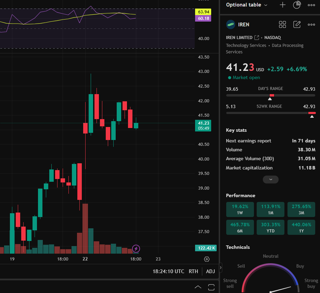The height and width of the screenshot is (293, 320).
Task: Open chart settings hexagon icon on time axis
Action: tap(207, 259)
